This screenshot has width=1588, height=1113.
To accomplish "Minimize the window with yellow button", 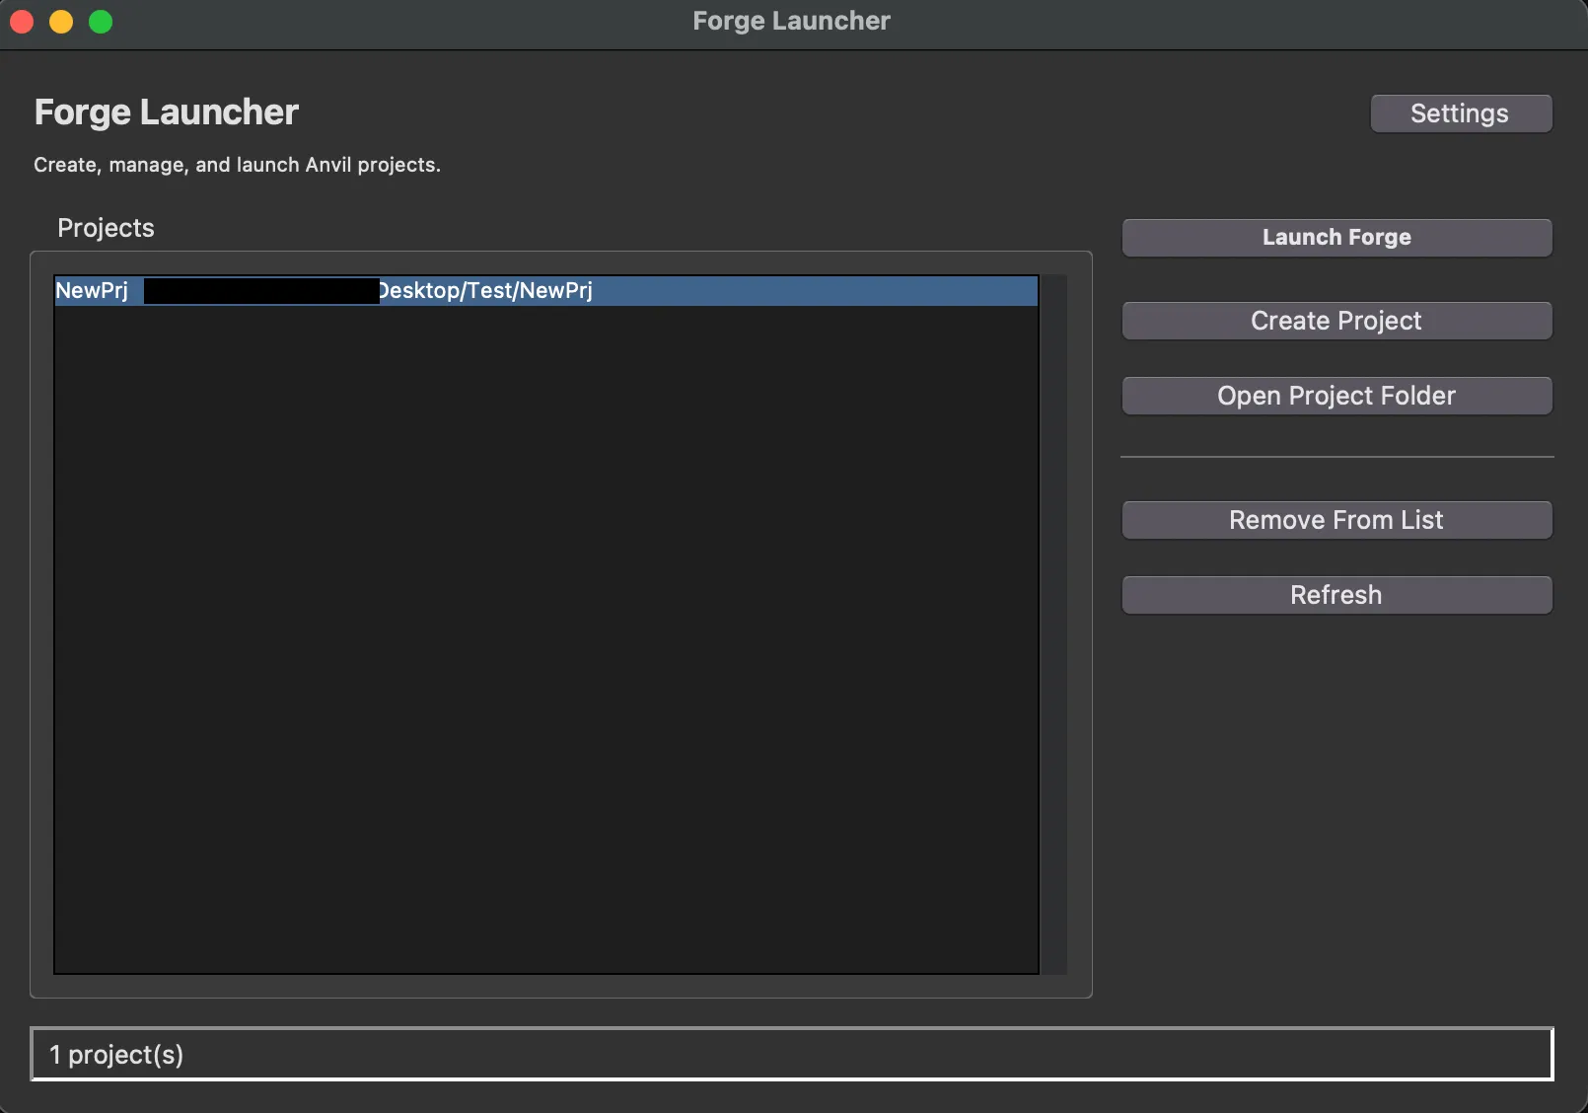I will point(61,22).
